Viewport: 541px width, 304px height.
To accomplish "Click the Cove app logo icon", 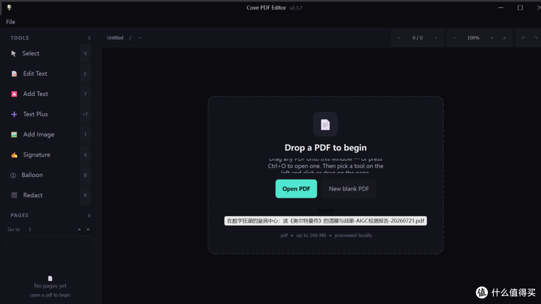I will 10,7.
